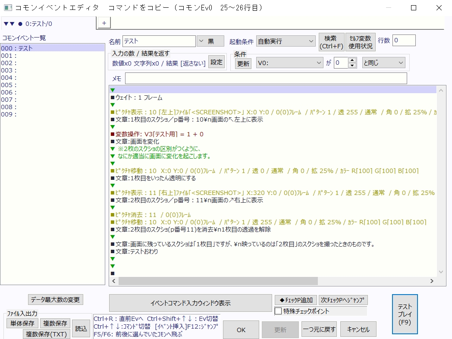The width and height of the screenshot is (452, 339).
Task: Click into the メモ text field
Action: 266,78
